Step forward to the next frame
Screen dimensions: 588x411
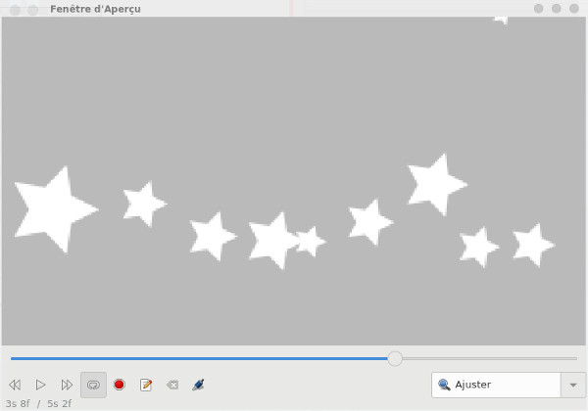67,385
